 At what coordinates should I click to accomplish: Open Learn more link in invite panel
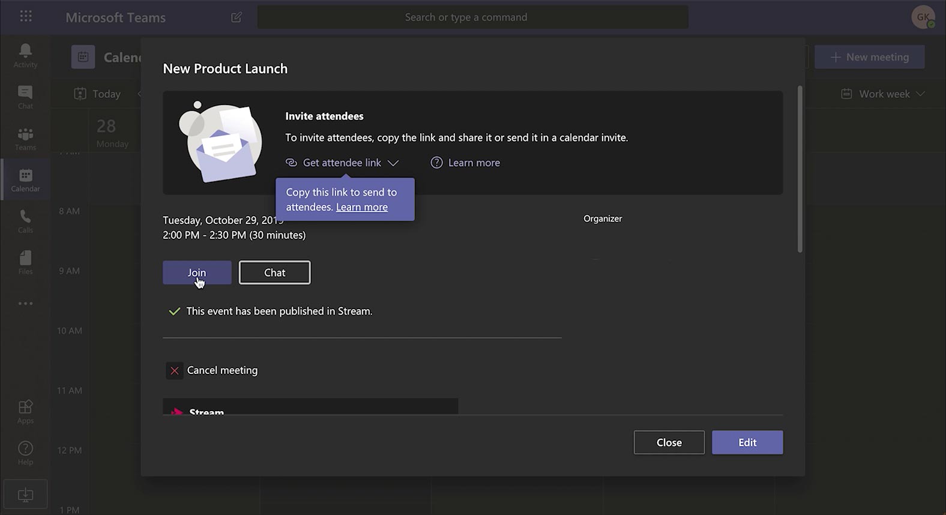(x=474, y=163)
